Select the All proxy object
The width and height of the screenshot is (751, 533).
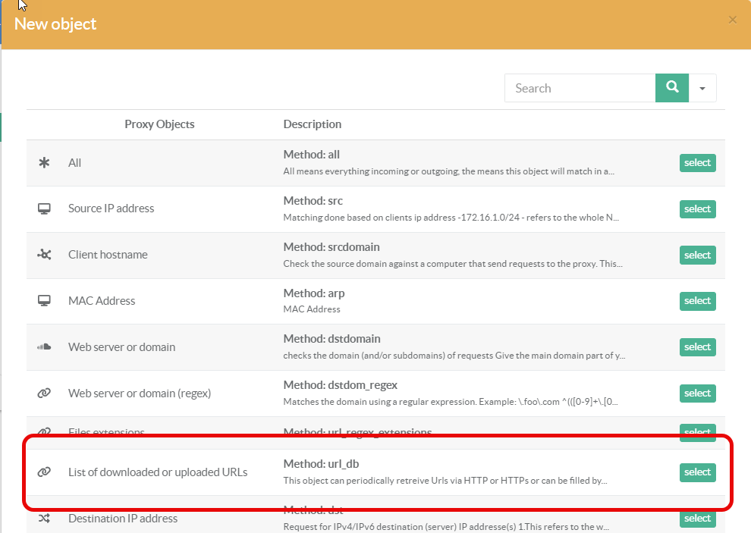697,163
